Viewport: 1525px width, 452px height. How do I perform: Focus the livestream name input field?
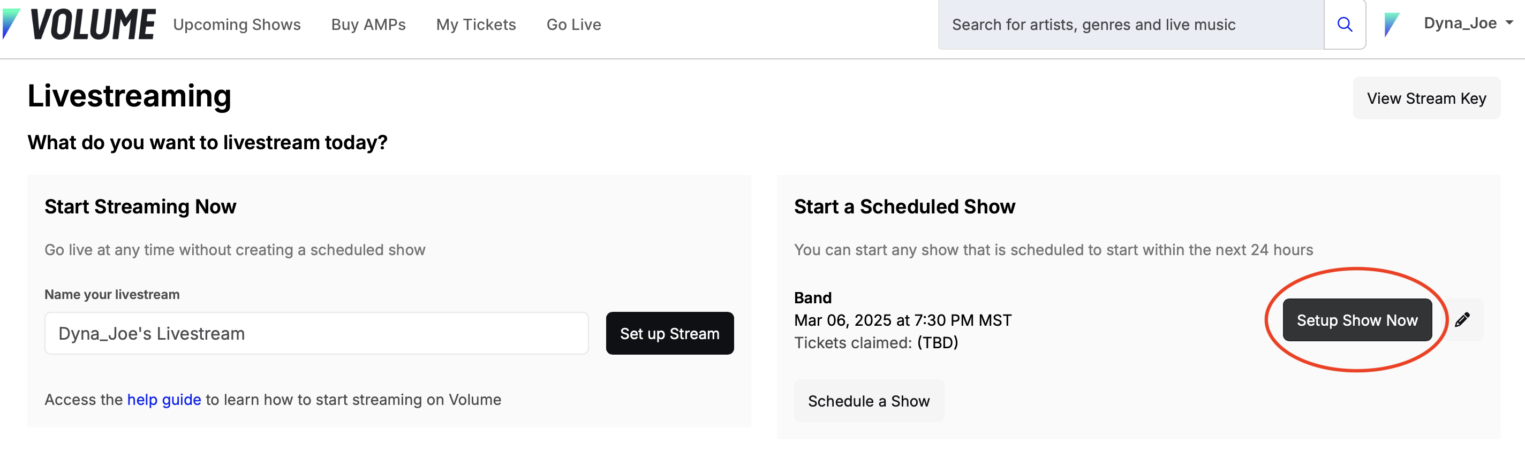[x=316, y=333]
